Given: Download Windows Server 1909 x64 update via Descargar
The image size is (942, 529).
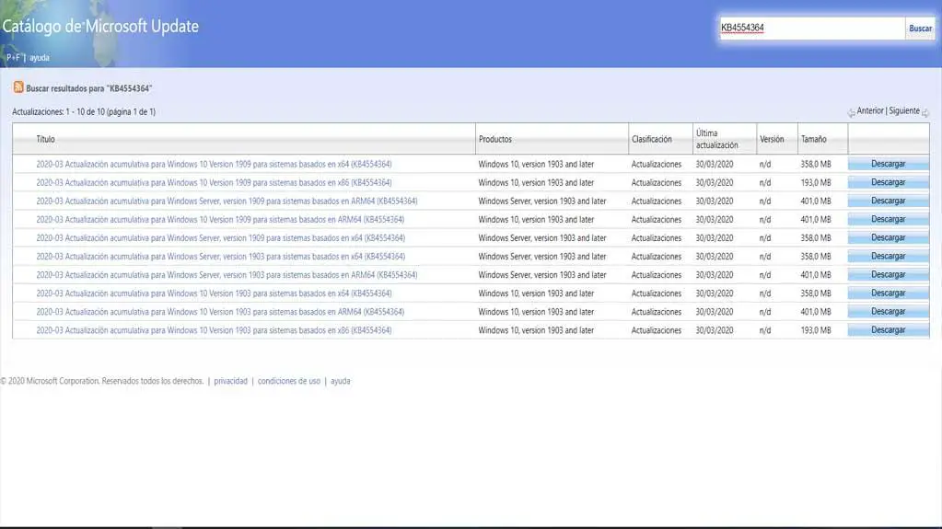Looking at the screenshot, I should (888, 237).
